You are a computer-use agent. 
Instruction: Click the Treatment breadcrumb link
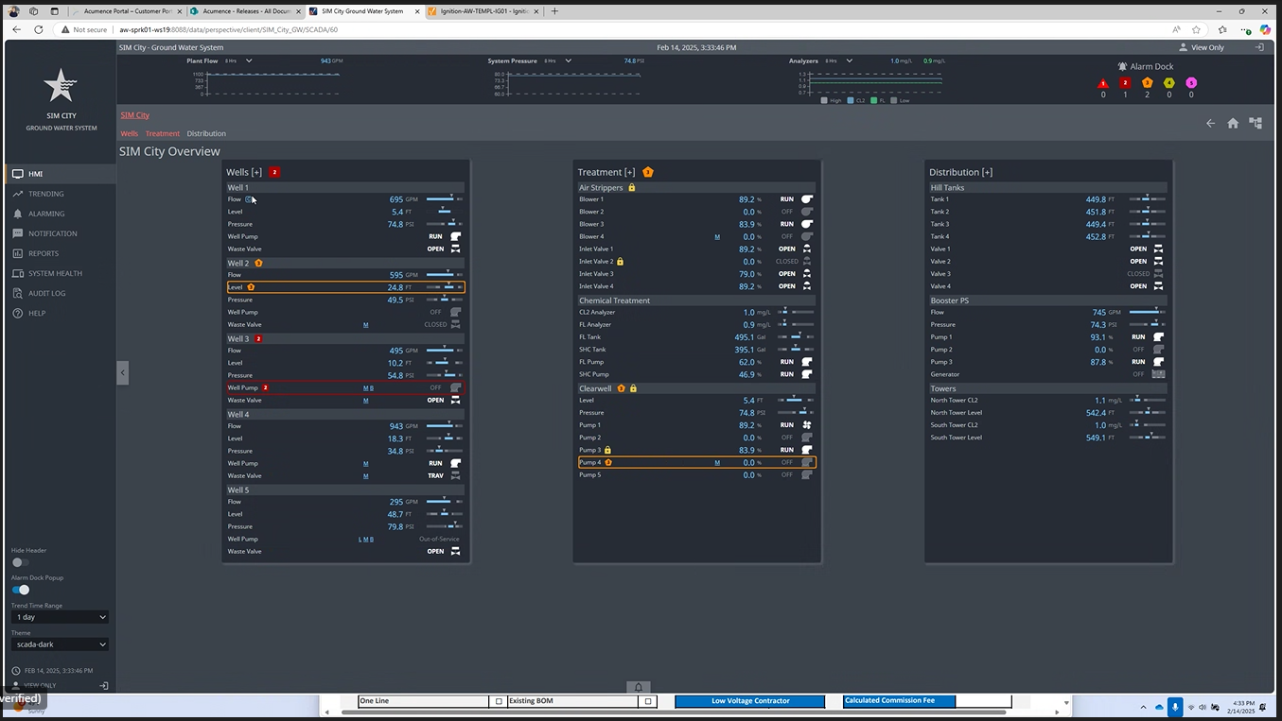(162, 134)
